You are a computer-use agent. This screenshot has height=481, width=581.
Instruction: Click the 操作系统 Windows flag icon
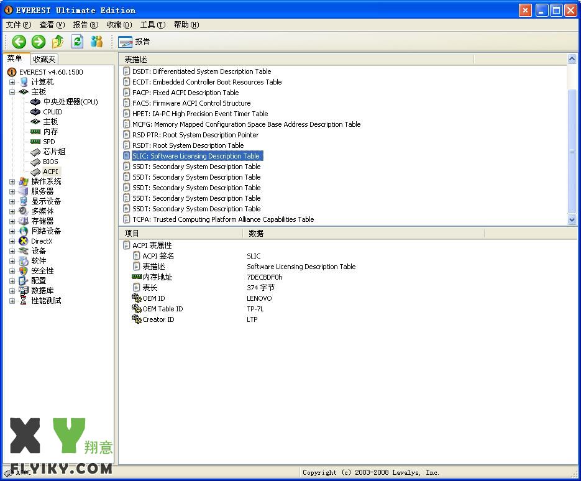click(24, 181)
